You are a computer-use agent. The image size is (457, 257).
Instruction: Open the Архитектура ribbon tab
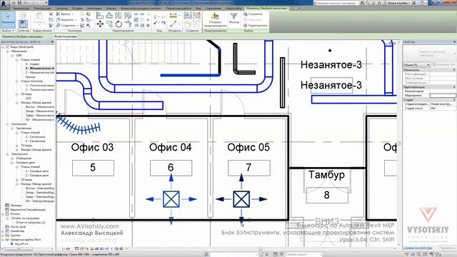click(21, 9)
